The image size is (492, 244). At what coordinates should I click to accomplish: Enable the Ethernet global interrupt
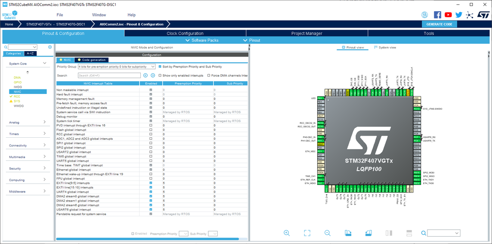pos(151,169)
